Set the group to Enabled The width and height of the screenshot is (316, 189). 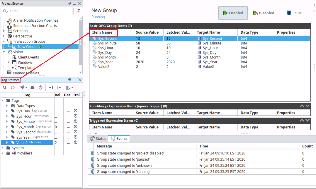(233, 13)
